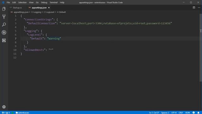Open the Selection menu

pyautogui.click(x=22, y=3)
